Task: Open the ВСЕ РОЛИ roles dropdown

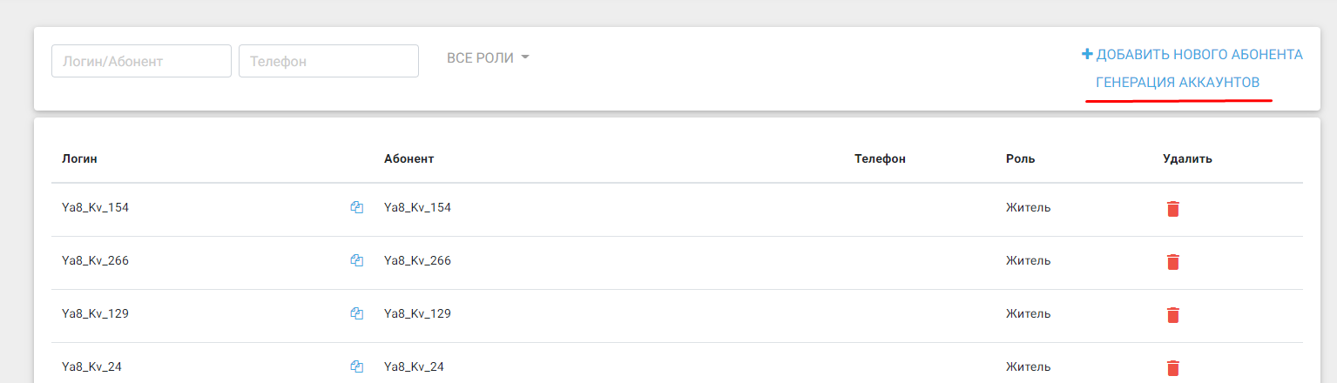Action: click(x=488, y=58)
